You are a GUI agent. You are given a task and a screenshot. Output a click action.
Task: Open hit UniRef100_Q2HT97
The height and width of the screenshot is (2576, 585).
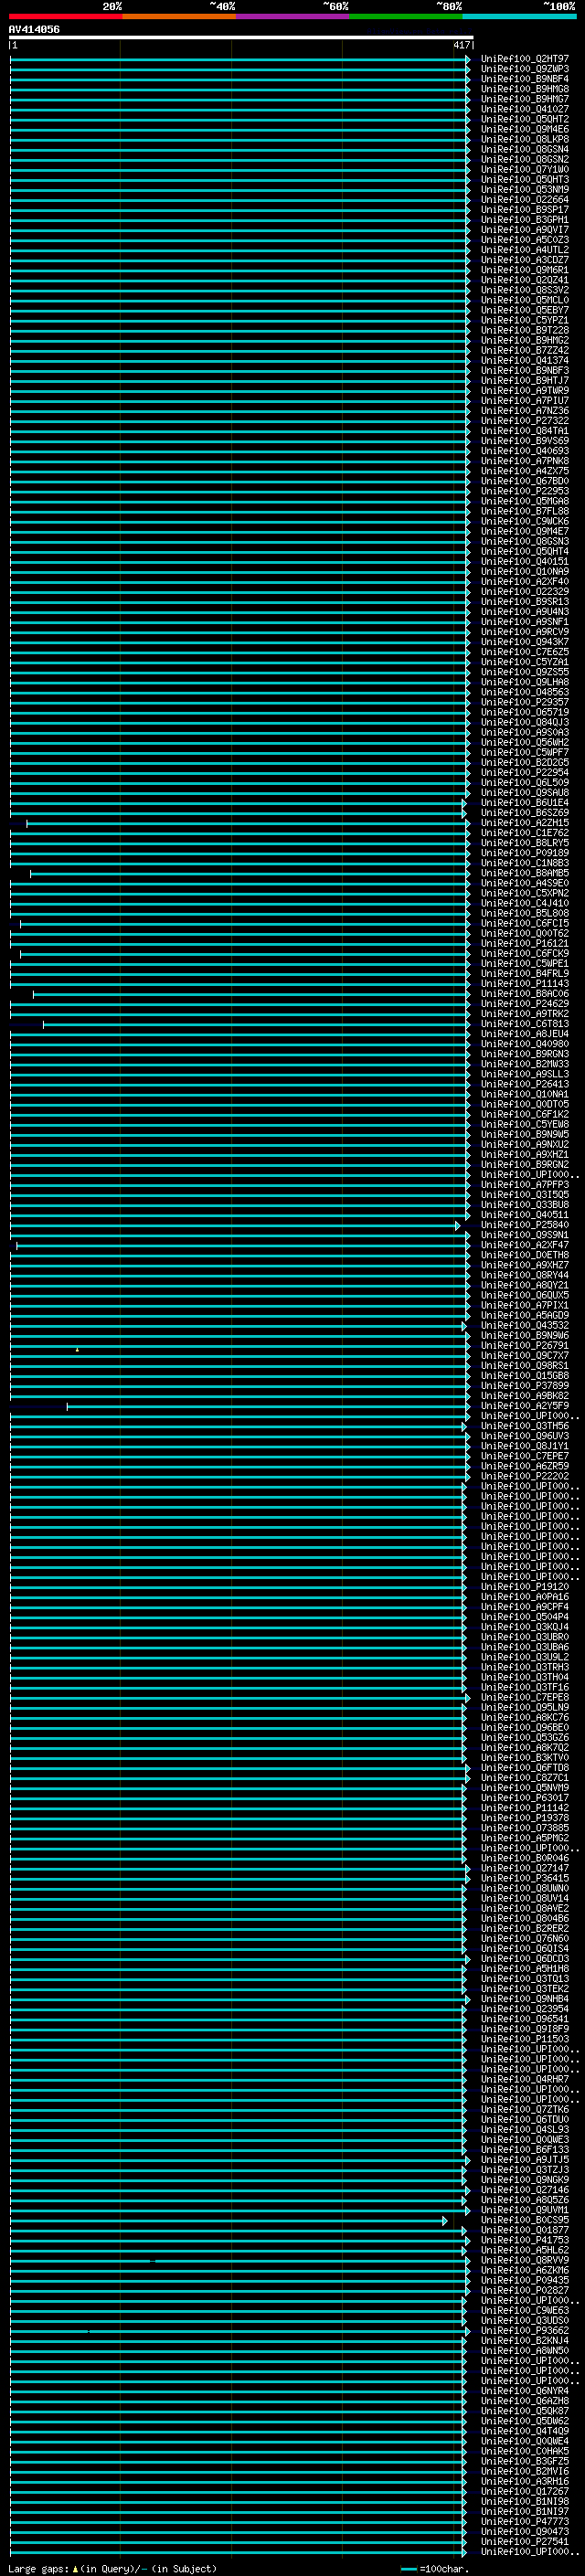524,59
